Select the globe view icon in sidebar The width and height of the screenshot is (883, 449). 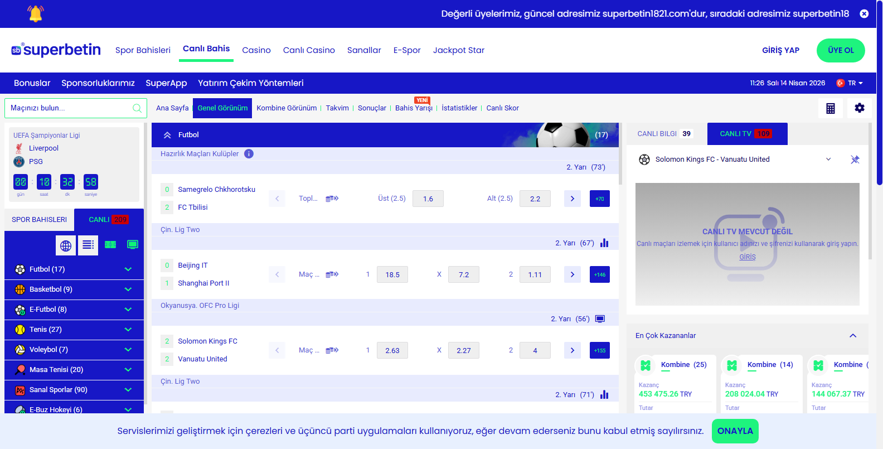66,245
